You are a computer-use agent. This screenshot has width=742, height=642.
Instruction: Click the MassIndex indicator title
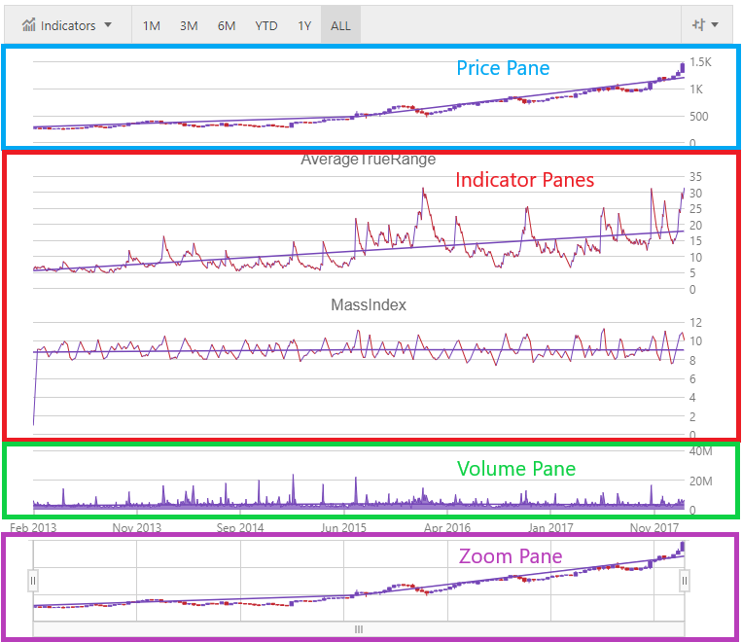coord(368,304)
